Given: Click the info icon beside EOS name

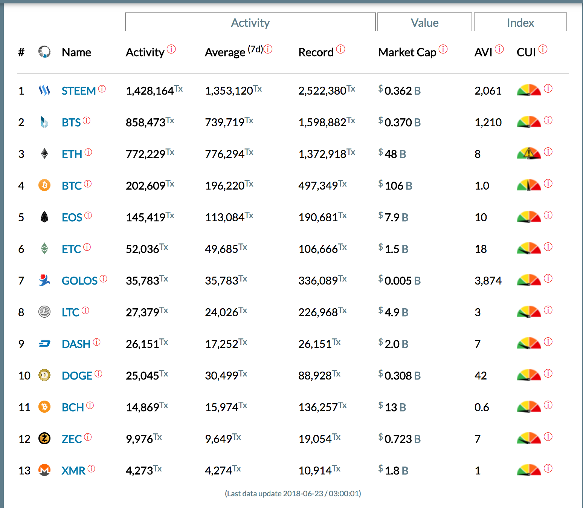Looking at the screenshot, I should pos(88,216).
